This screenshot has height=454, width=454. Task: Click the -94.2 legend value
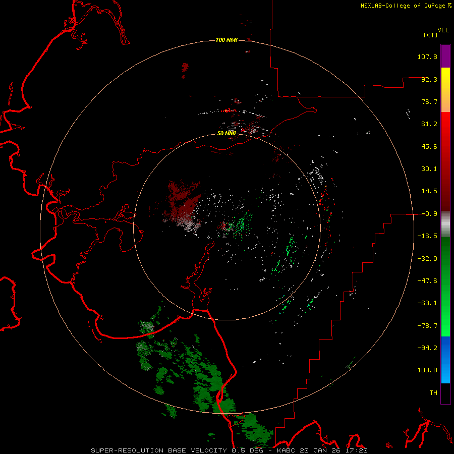(x=427, y=348)
